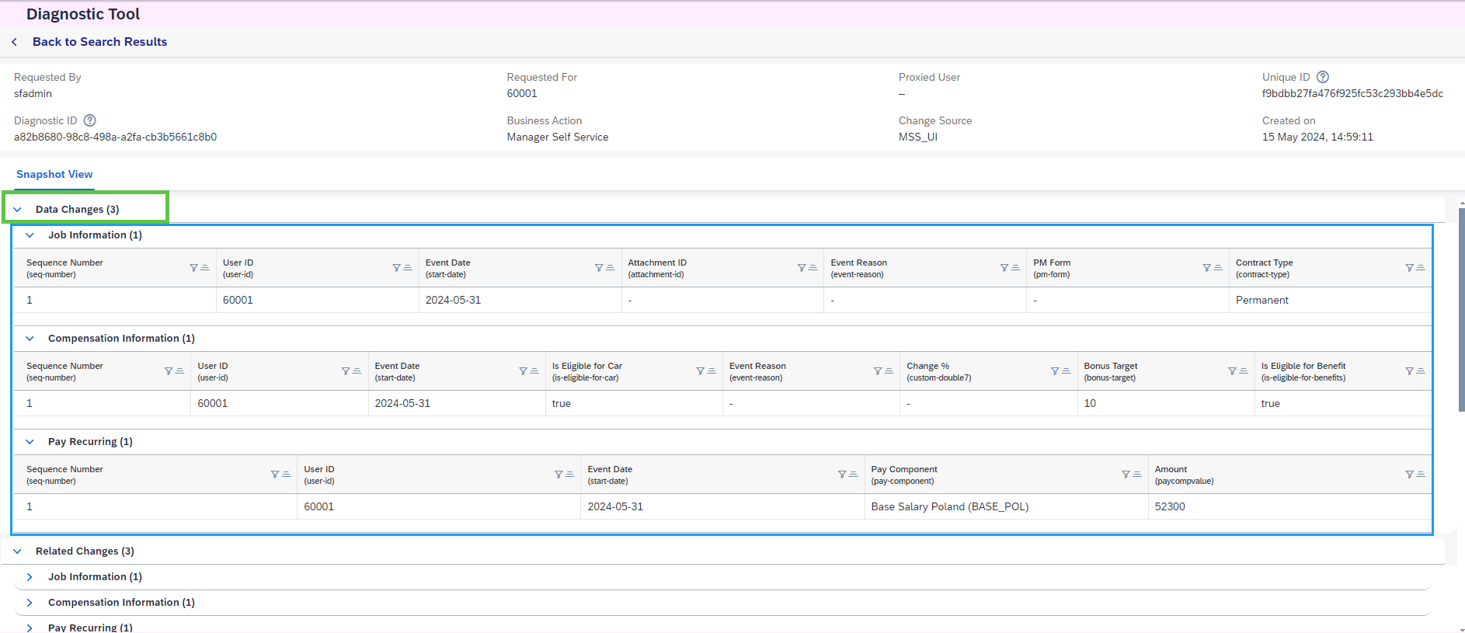Image resolution: width=1465 pixels, height=633 pixels.
Task: Click 'true' under Is Eligible for Benefit
Action: (x=1271, y=404)
